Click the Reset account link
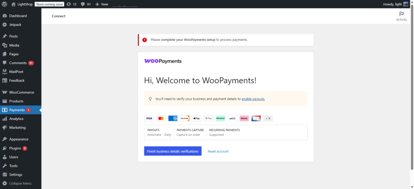The image size is (414, 189). [x=218, y=151]
